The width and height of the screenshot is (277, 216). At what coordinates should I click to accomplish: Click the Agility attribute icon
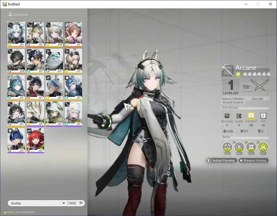pos(239,116)
